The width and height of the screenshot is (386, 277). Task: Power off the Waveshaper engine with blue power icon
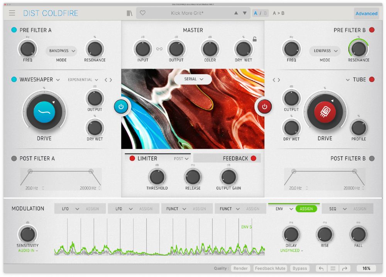[x=122, y=107]
